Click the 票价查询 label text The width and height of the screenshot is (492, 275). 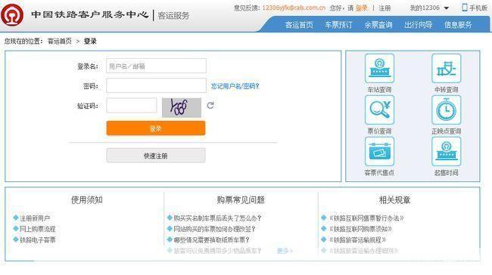(x=379, y=131)
